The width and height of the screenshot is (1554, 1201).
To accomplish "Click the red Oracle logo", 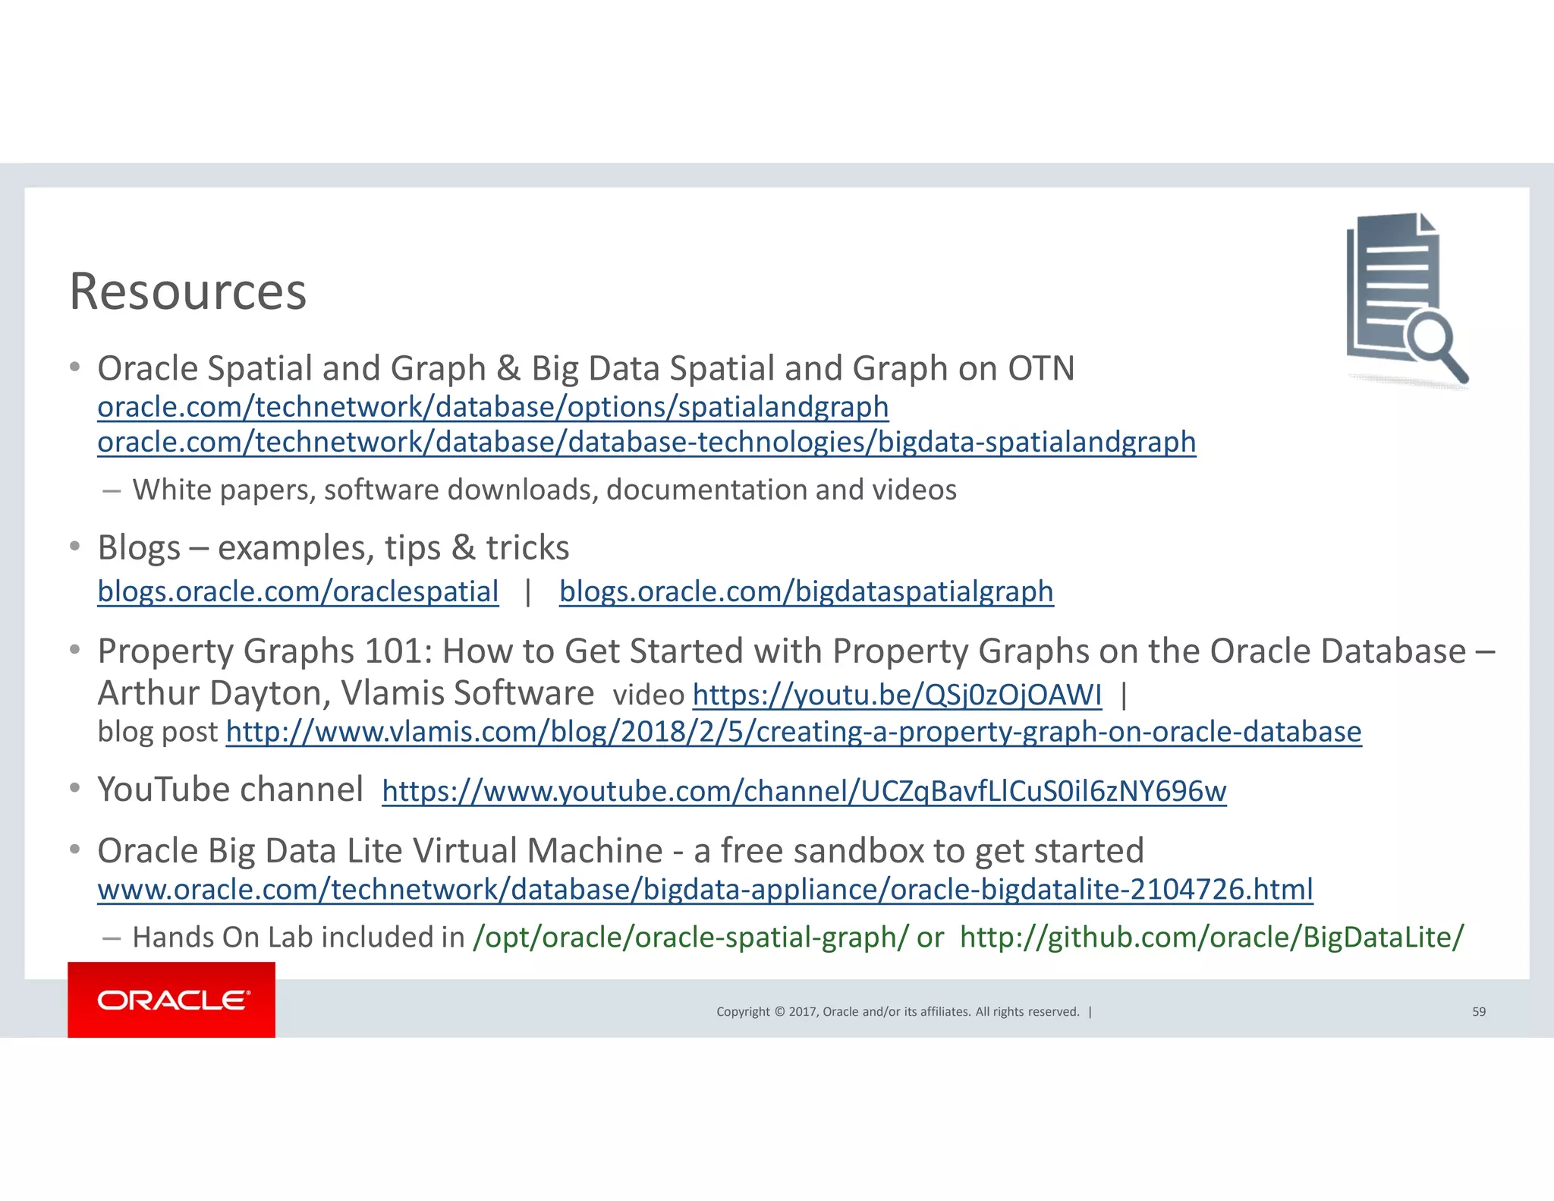I will coord(171,999).
